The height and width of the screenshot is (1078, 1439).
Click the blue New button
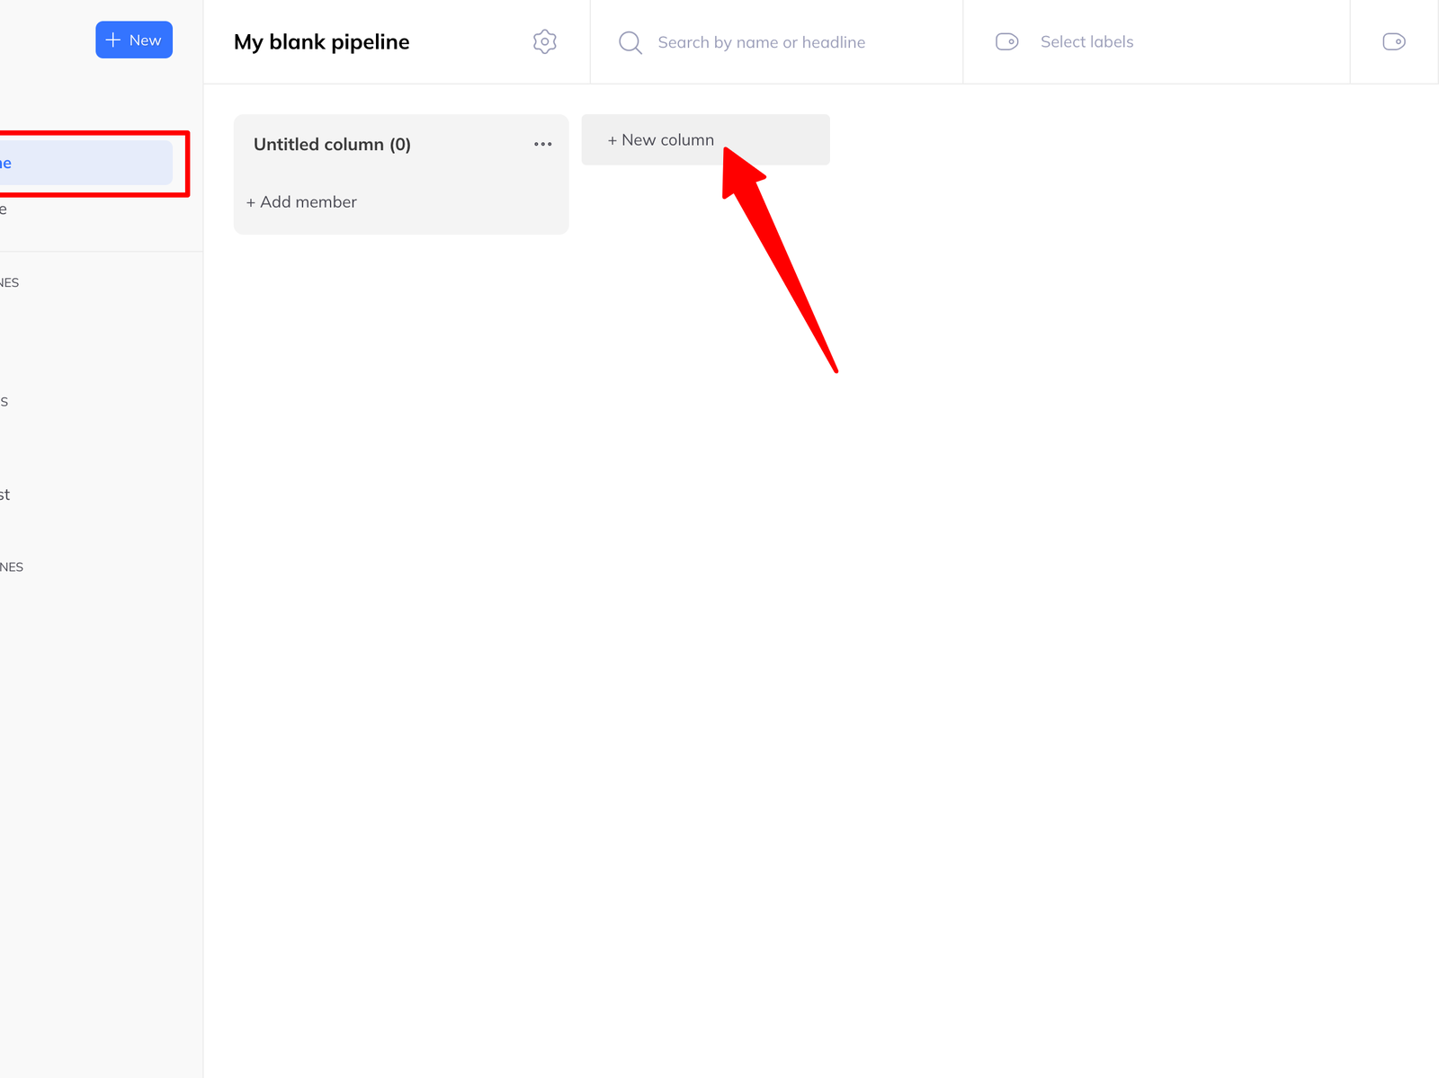point(134,40)
